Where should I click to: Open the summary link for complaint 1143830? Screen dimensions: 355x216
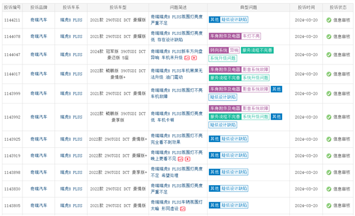(176, 189)
